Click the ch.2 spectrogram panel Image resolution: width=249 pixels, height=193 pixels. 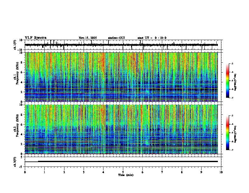coord(121,129)
